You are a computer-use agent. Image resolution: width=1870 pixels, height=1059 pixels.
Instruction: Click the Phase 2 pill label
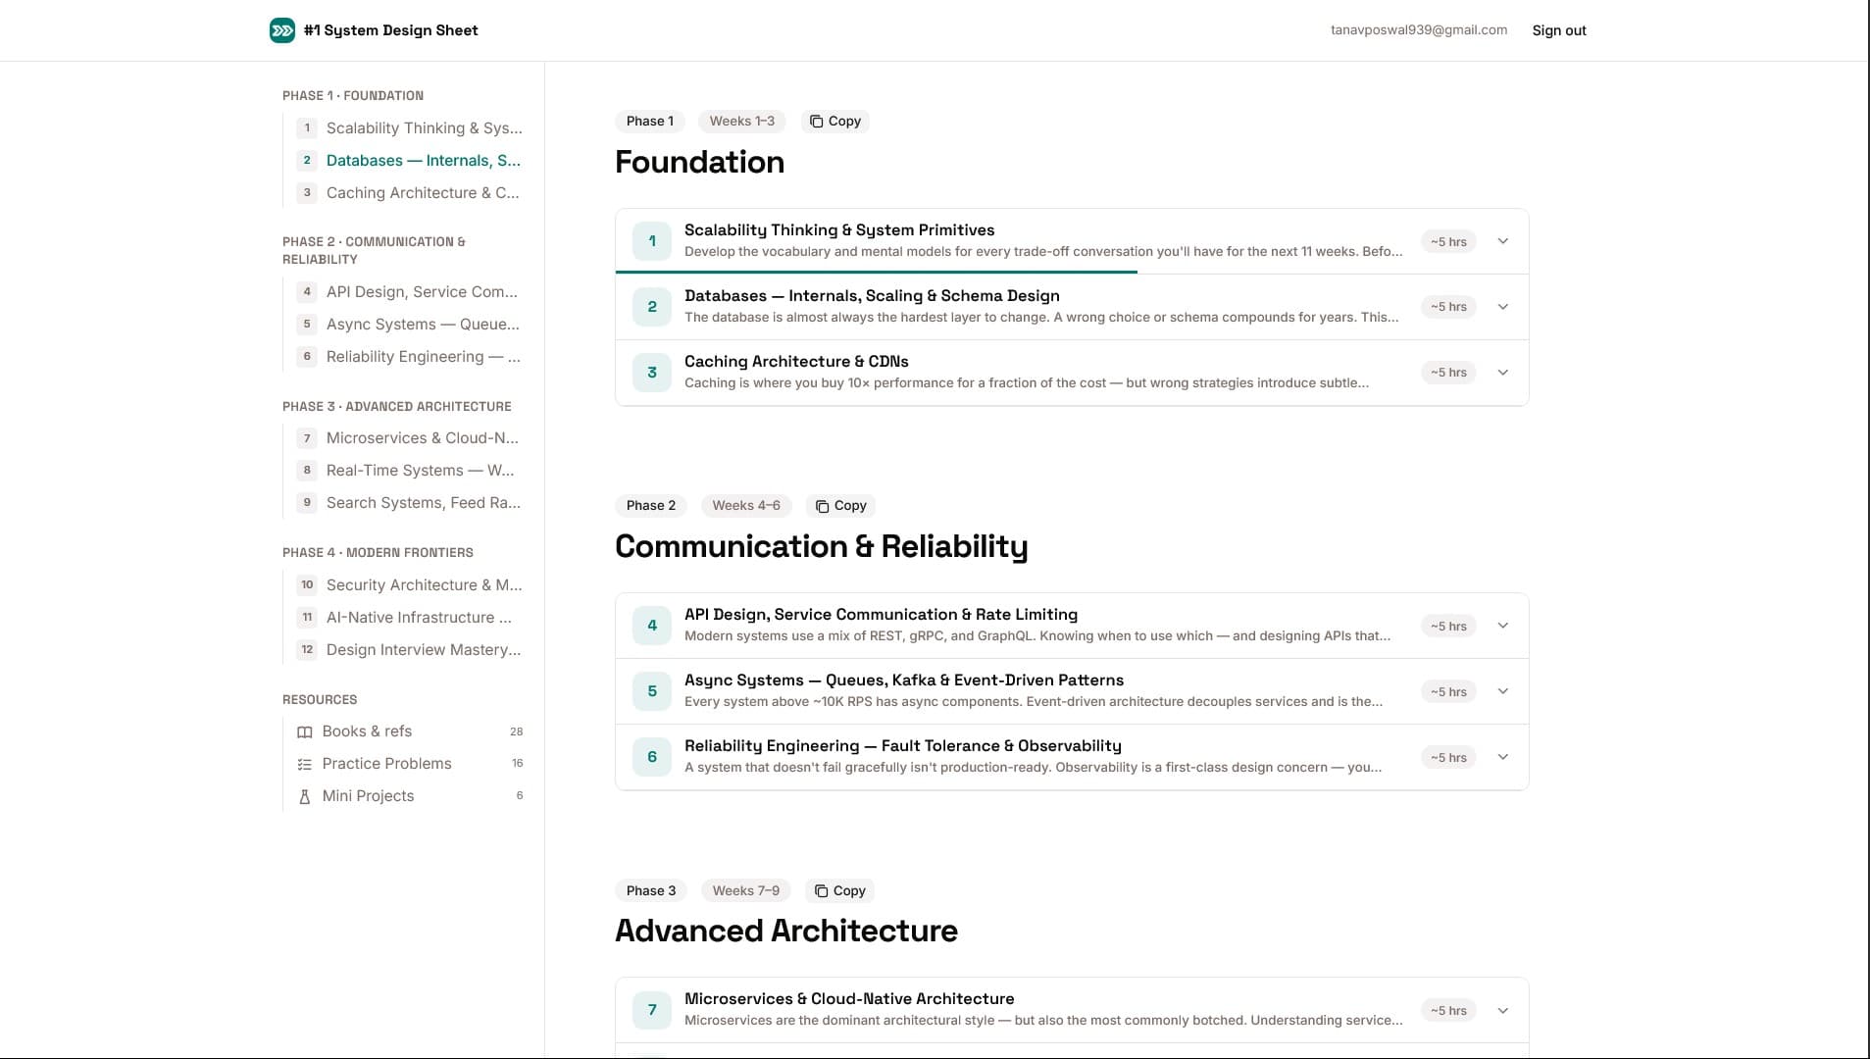pos(651,506)
